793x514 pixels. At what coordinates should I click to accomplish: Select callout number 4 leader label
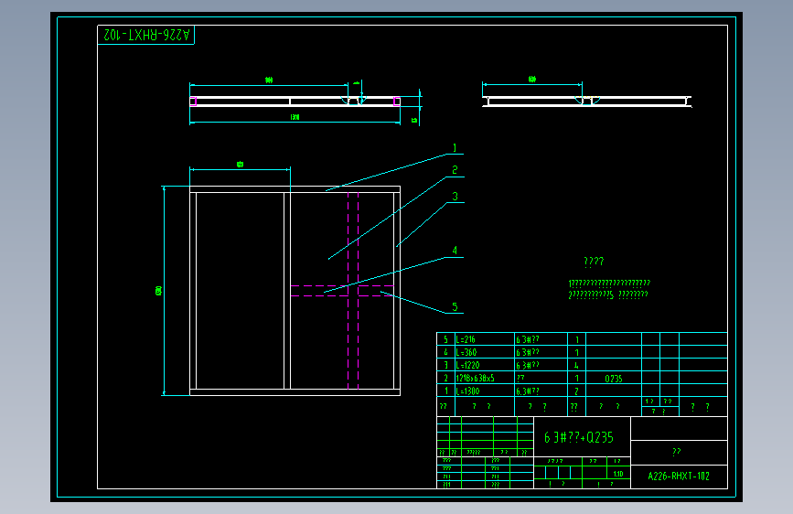455,251
